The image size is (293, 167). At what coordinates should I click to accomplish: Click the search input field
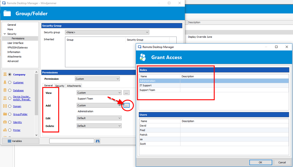tap(72, 141)
